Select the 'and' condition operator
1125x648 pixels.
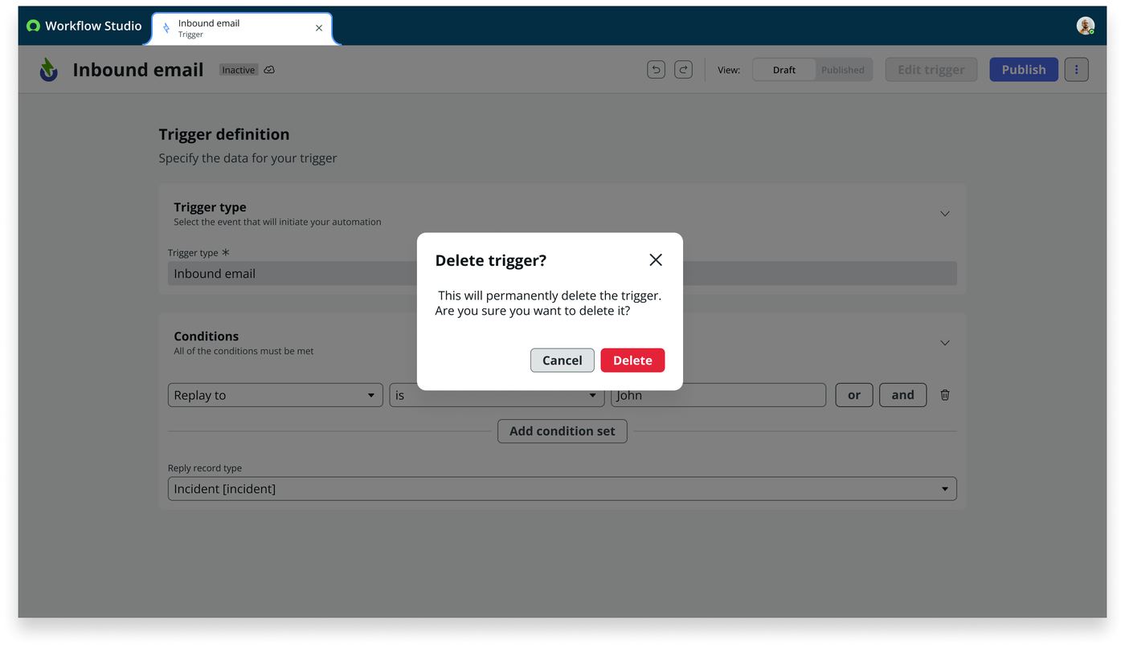click(902, 395)
